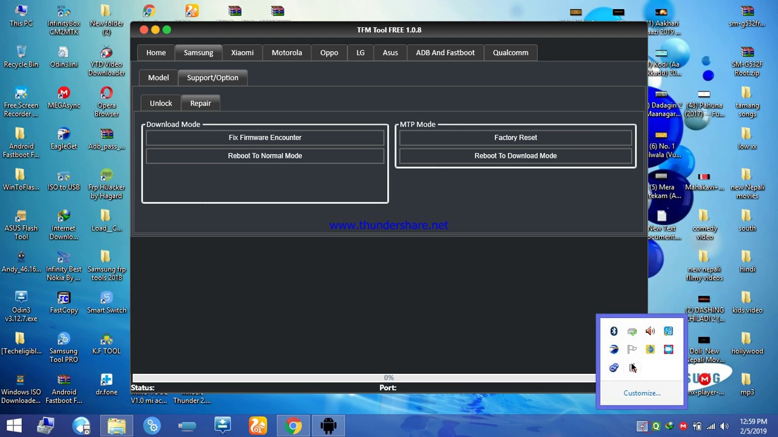Toggle the hidden tray icons arrow
Image resolution: width=778 pixels, height=437 pixels.
(x=642, y=427)
